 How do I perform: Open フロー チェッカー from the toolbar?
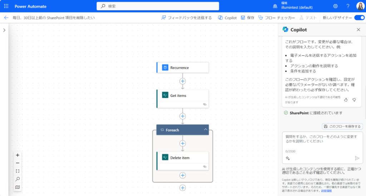(x=277, y=17)
